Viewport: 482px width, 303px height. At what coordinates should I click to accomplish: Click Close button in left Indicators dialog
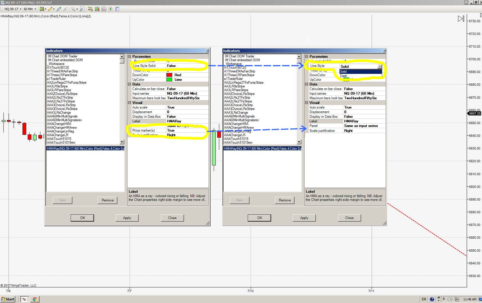coord(172,218)
